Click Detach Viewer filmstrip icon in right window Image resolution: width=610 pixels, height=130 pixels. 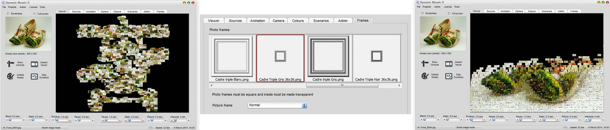[x=449, y=64]
